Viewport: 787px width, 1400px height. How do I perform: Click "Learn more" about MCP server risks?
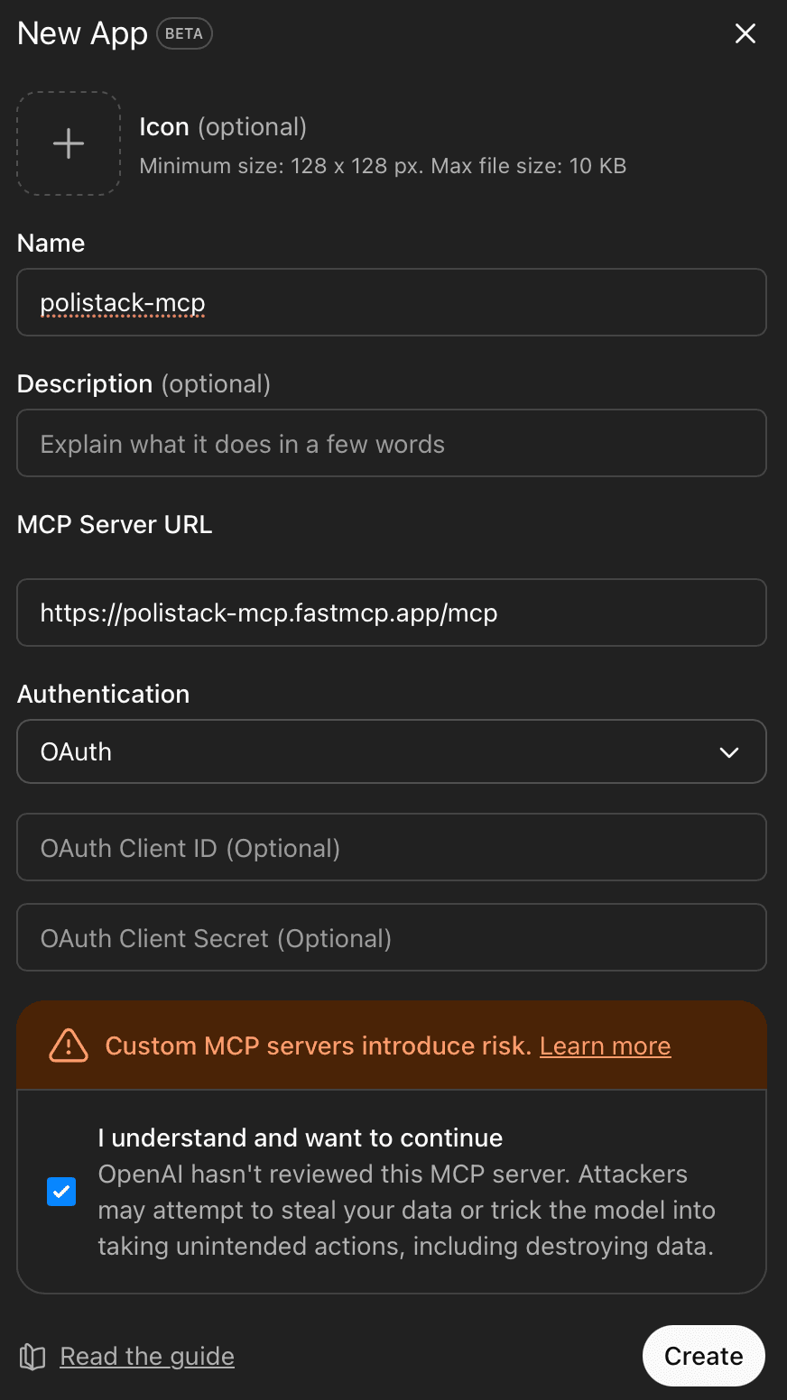point(605,1045)
